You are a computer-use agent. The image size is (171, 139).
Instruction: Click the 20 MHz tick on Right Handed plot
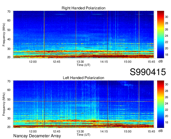pyautogui.click(x=9, y=57)
